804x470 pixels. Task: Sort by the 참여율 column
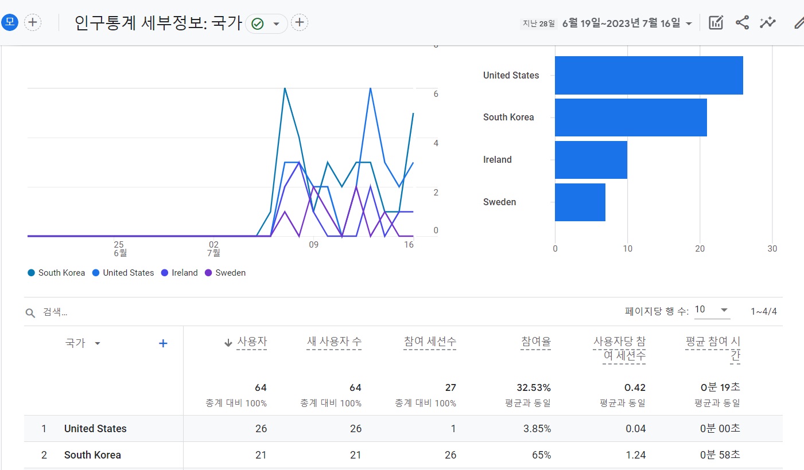(536, 342)
